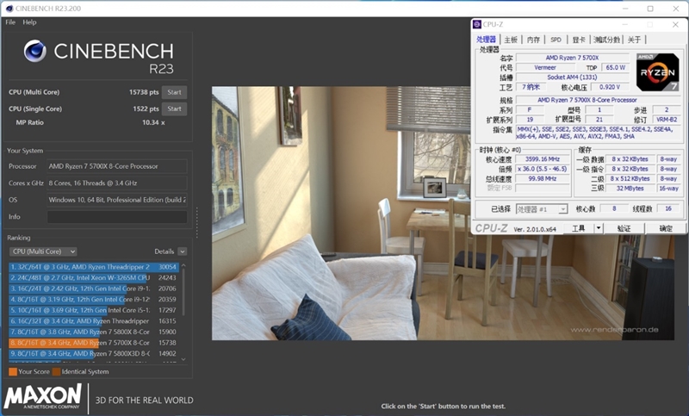Click the 确定 button in CPU-Z
This screenshot has width=689, height=416.
pyautogui.click(x=666, y=228)
